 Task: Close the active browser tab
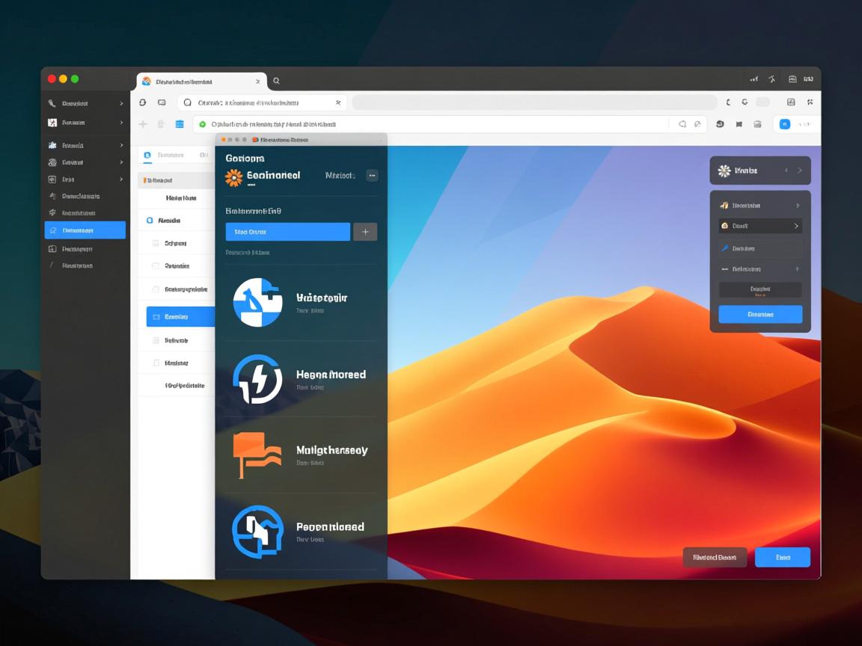tap(258, 81)
